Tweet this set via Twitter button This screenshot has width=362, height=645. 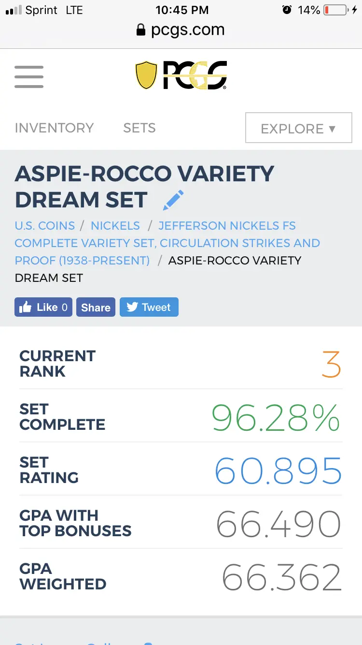(149, 307)
